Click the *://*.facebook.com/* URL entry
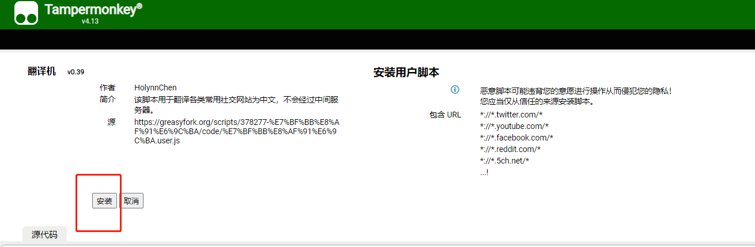 click(x=516, y=138)
